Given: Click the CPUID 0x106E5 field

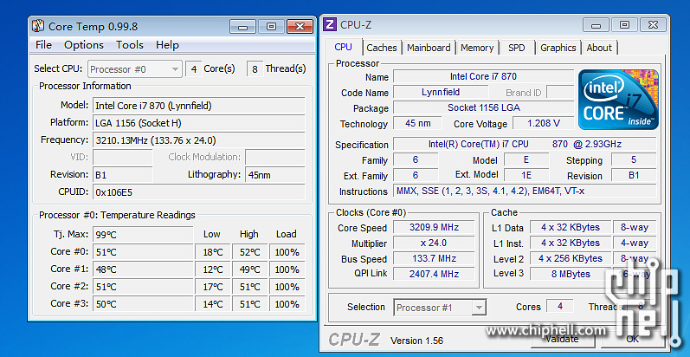Looking at the screenshot, I should coord(198,191).
